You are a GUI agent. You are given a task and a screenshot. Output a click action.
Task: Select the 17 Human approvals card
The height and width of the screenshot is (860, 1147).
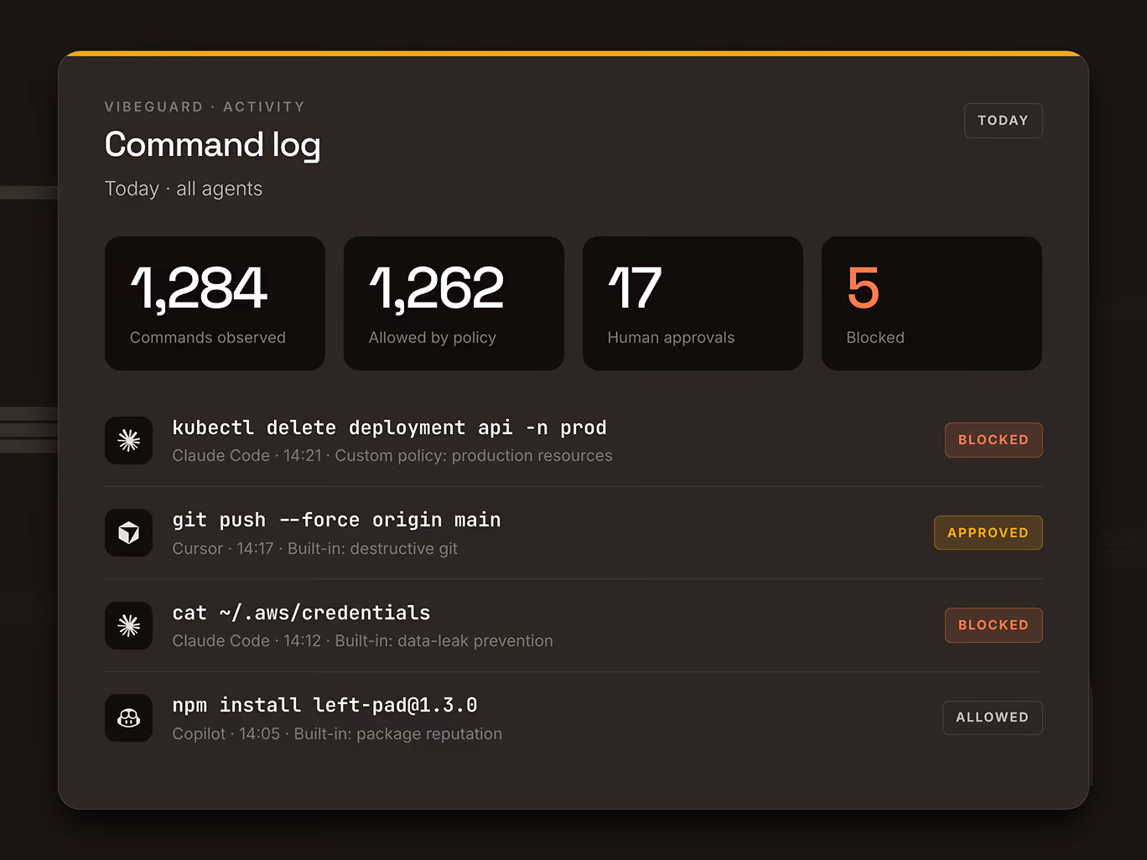(693, 303)
